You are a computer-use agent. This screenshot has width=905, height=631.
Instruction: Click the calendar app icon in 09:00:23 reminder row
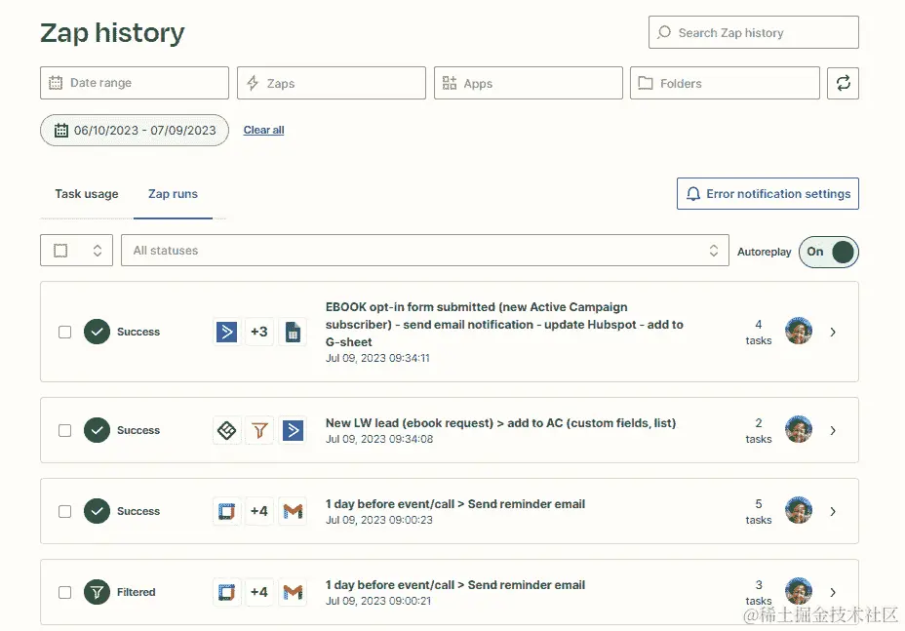pos(227,511)
